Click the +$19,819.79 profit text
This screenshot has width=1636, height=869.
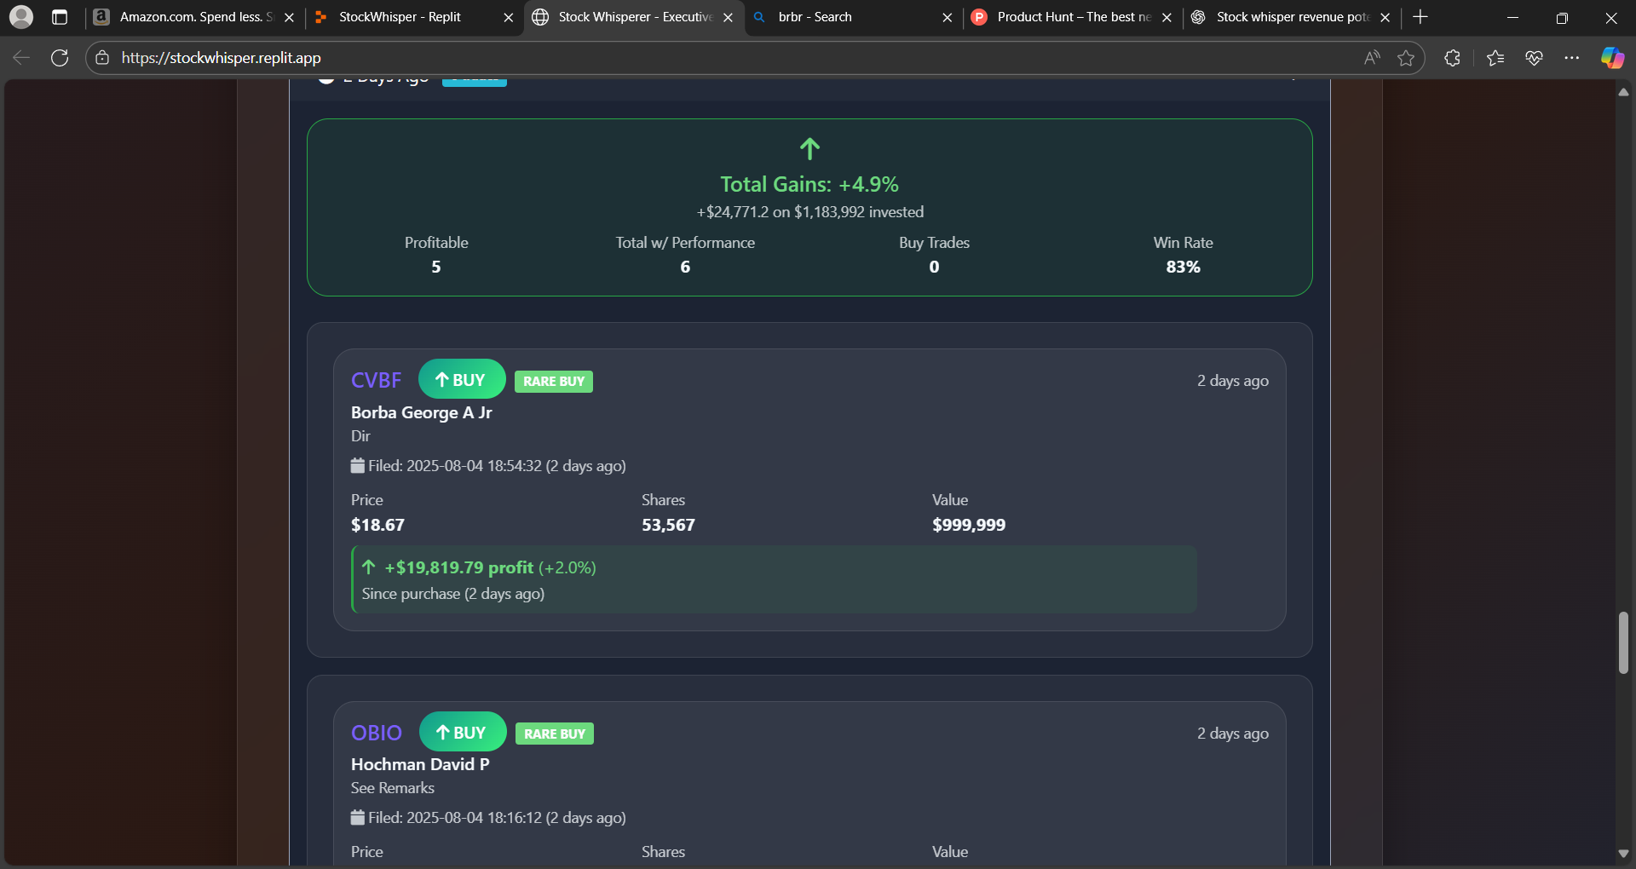coord(458,567)
